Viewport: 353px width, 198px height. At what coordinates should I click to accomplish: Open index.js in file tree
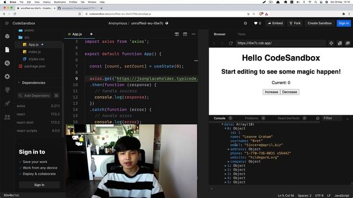click(x=34, y=52)
